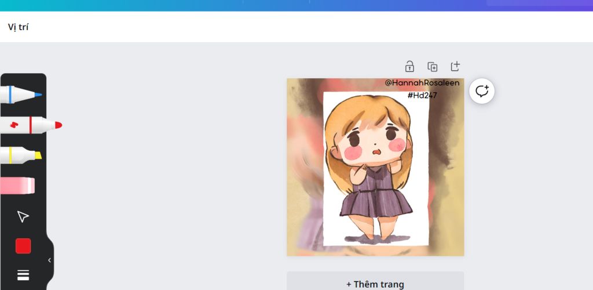Duplicate the page with copy icon
The height and width of the screenshot is (290, 593).
click(432, 67)
